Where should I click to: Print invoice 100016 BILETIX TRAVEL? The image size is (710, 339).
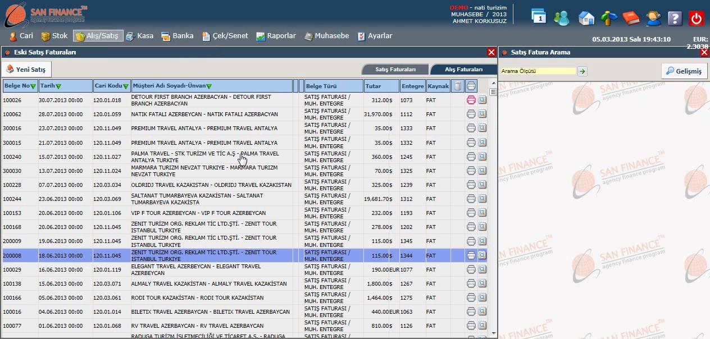coord(471,311)
